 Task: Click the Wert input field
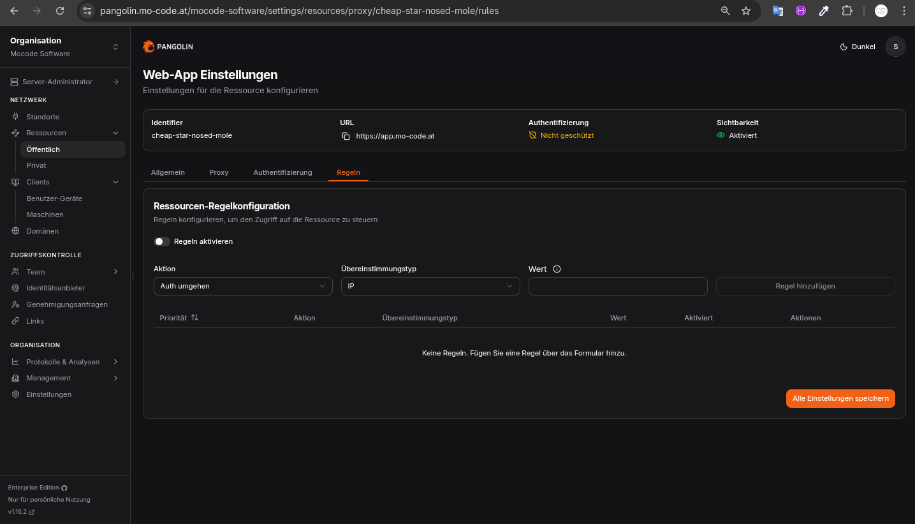pos(618,287)
